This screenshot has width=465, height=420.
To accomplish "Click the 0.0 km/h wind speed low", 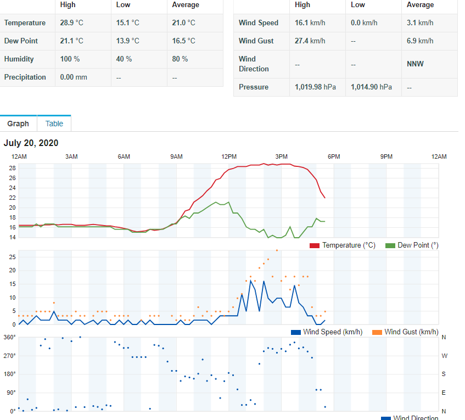I will 364,23.
